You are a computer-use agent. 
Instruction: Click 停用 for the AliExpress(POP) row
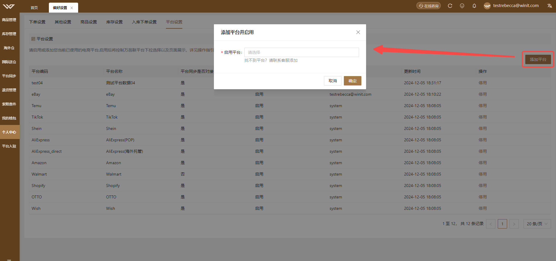483,140
